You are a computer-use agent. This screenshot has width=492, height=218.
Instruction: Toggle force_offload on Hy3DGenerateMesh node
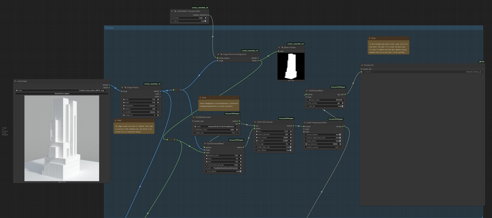point(223,171)
